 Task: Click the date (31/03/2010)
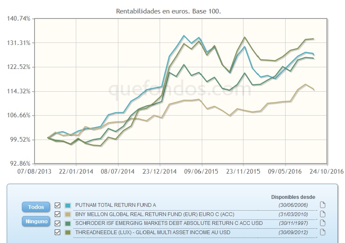(293, 214)
